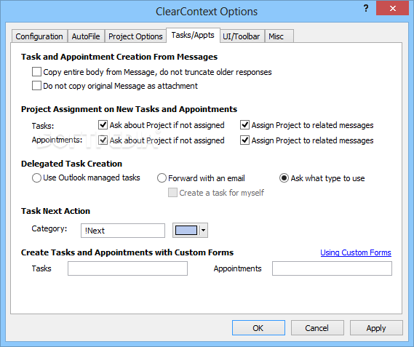This screenshot has height=347, width=414.
Task: Open the Using Custom Forms link
Action: click(x=356, y=252)
